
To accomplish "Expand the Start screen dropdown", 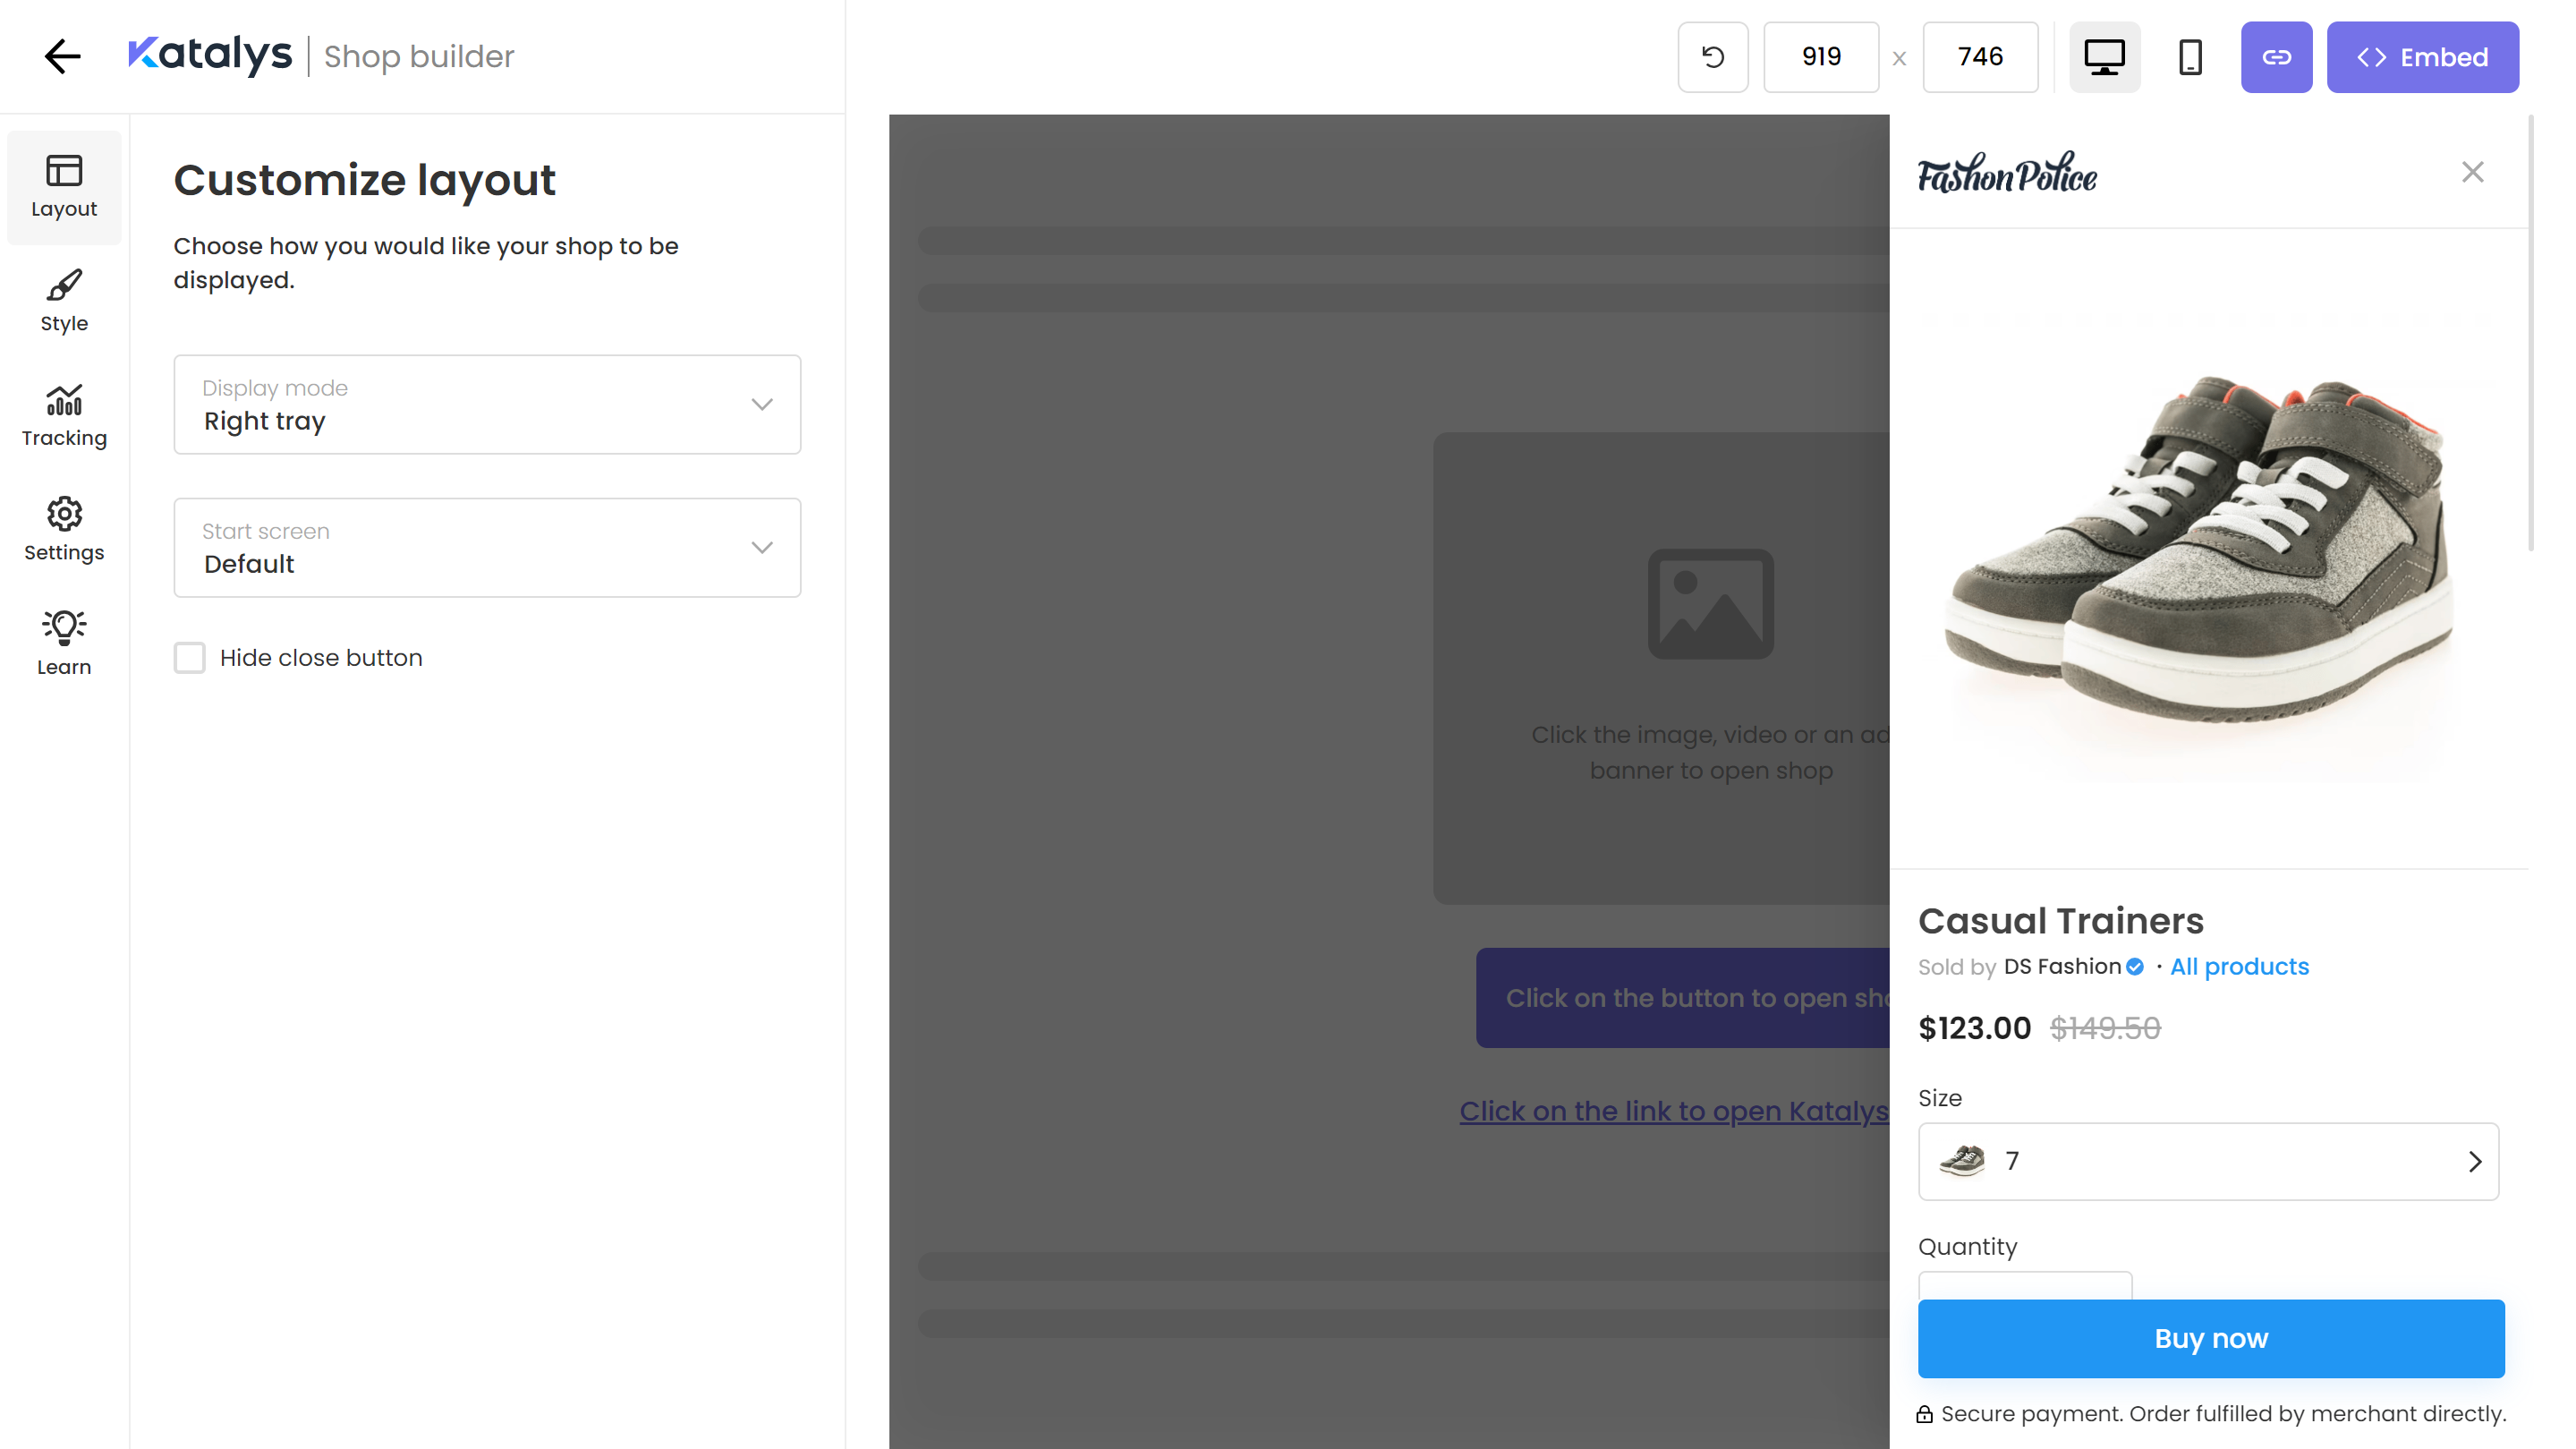I will (x=487, y=548).
